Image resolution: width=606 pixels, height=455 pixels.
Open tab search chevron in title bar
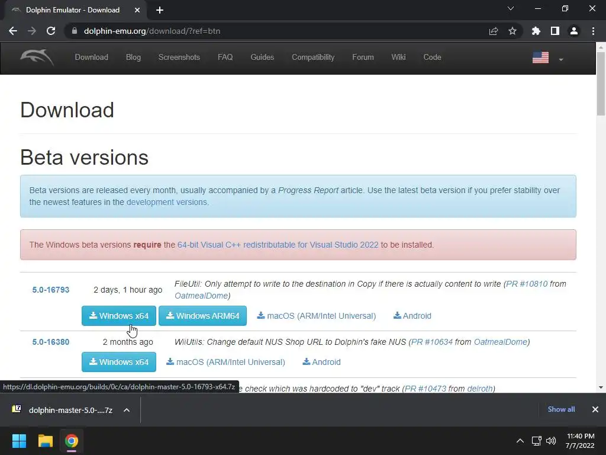point(511,8)
